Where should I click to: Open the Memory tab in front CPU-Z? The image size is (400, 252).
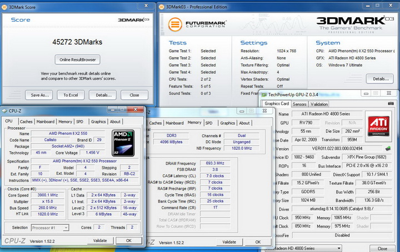(65, 122)
